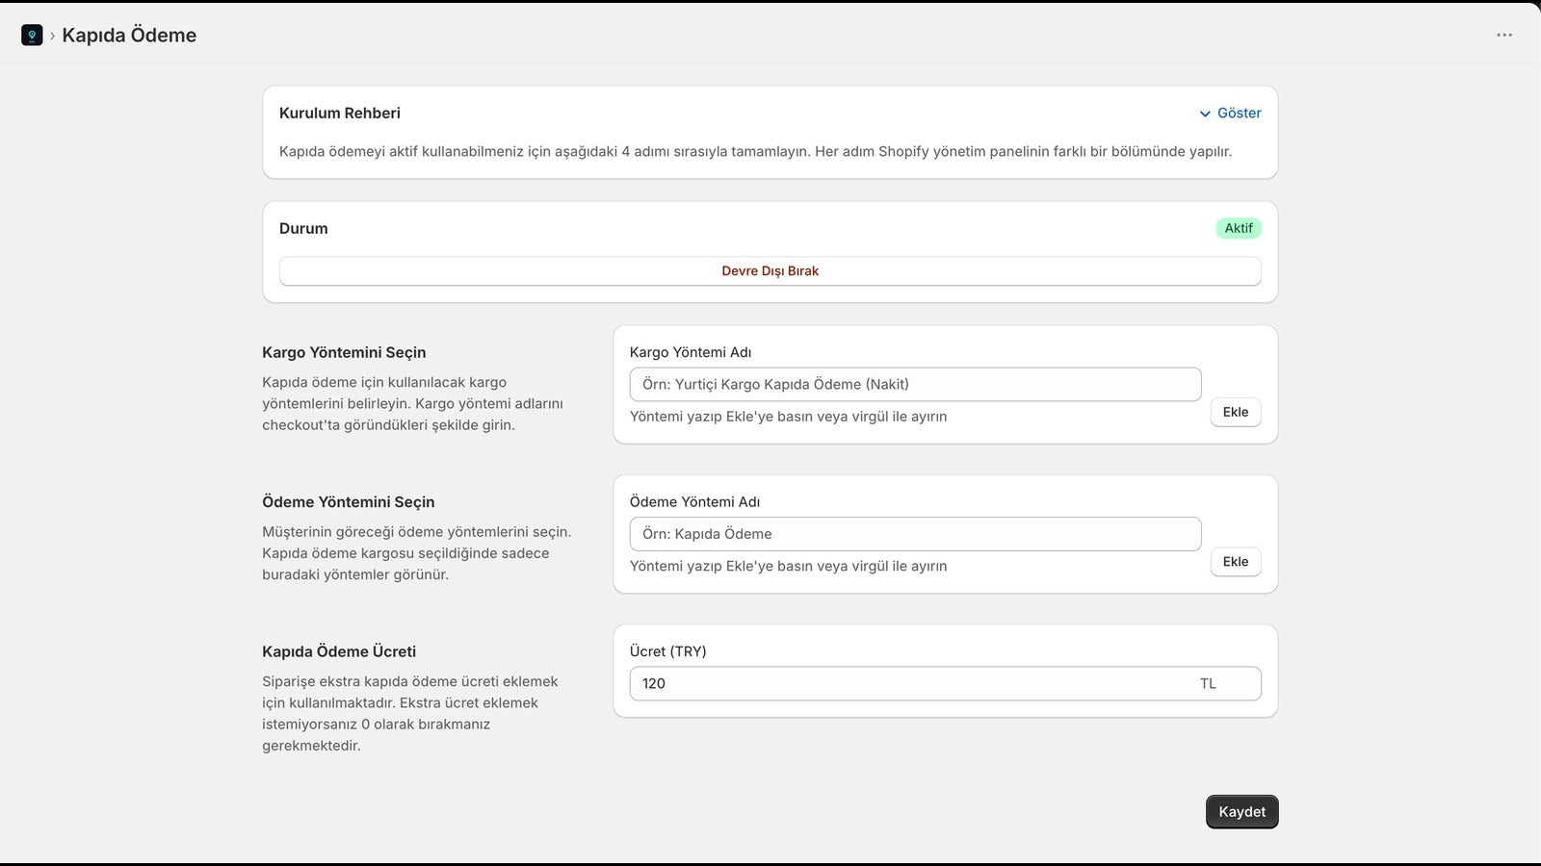Click the Ödeme Yöntemini Seçin section heading
Image resolution: width=1541 pixels, height=866 pixels.
pyautogui.click(x=349, y=502)
